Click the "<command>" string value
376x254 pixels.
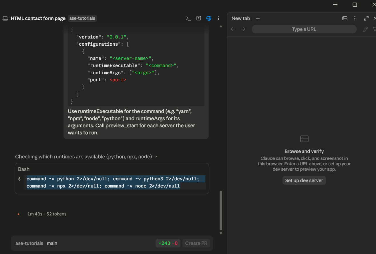click(x=161, y=66)
